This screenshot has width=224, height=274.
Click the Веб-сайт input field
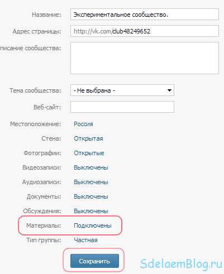(122, 107)
